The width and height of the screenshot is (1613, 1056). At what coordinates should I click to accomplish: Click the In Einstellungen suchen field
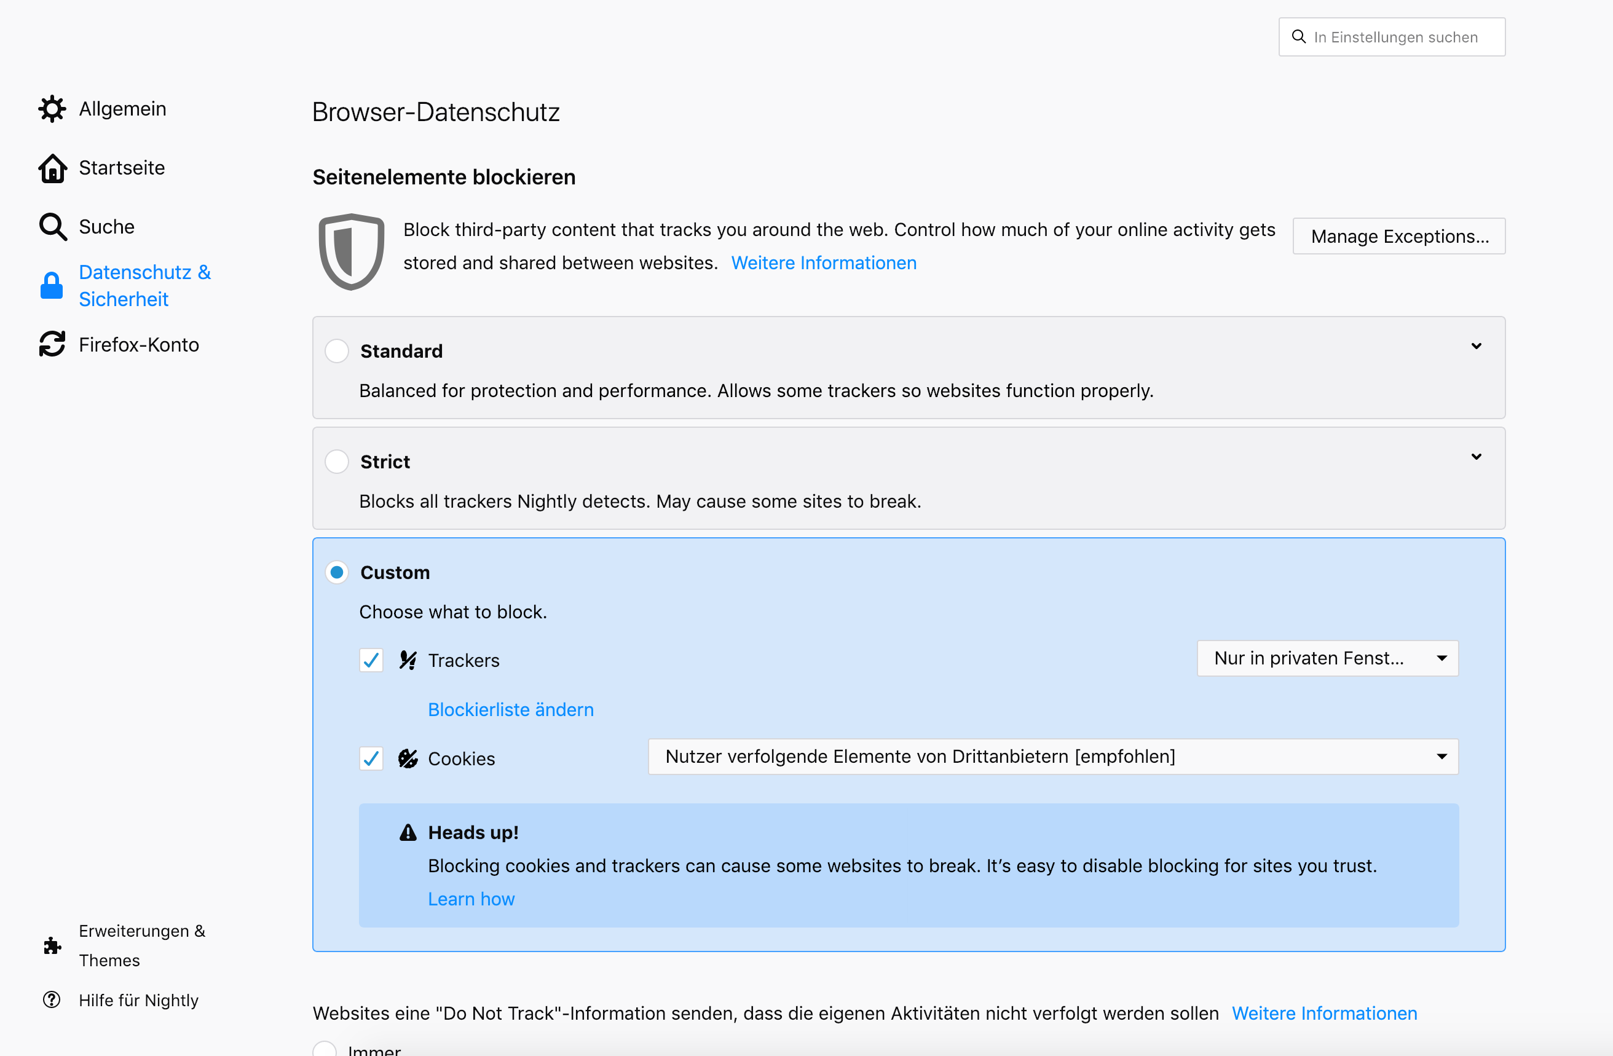pyautogui.click(x=1396, y=37)
